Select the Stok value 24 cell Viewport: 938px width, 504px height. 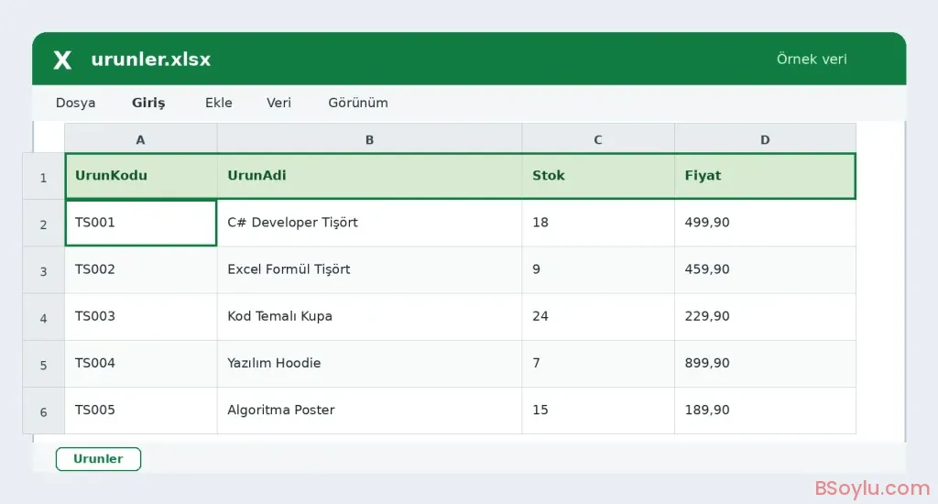[x=598, y=317]
